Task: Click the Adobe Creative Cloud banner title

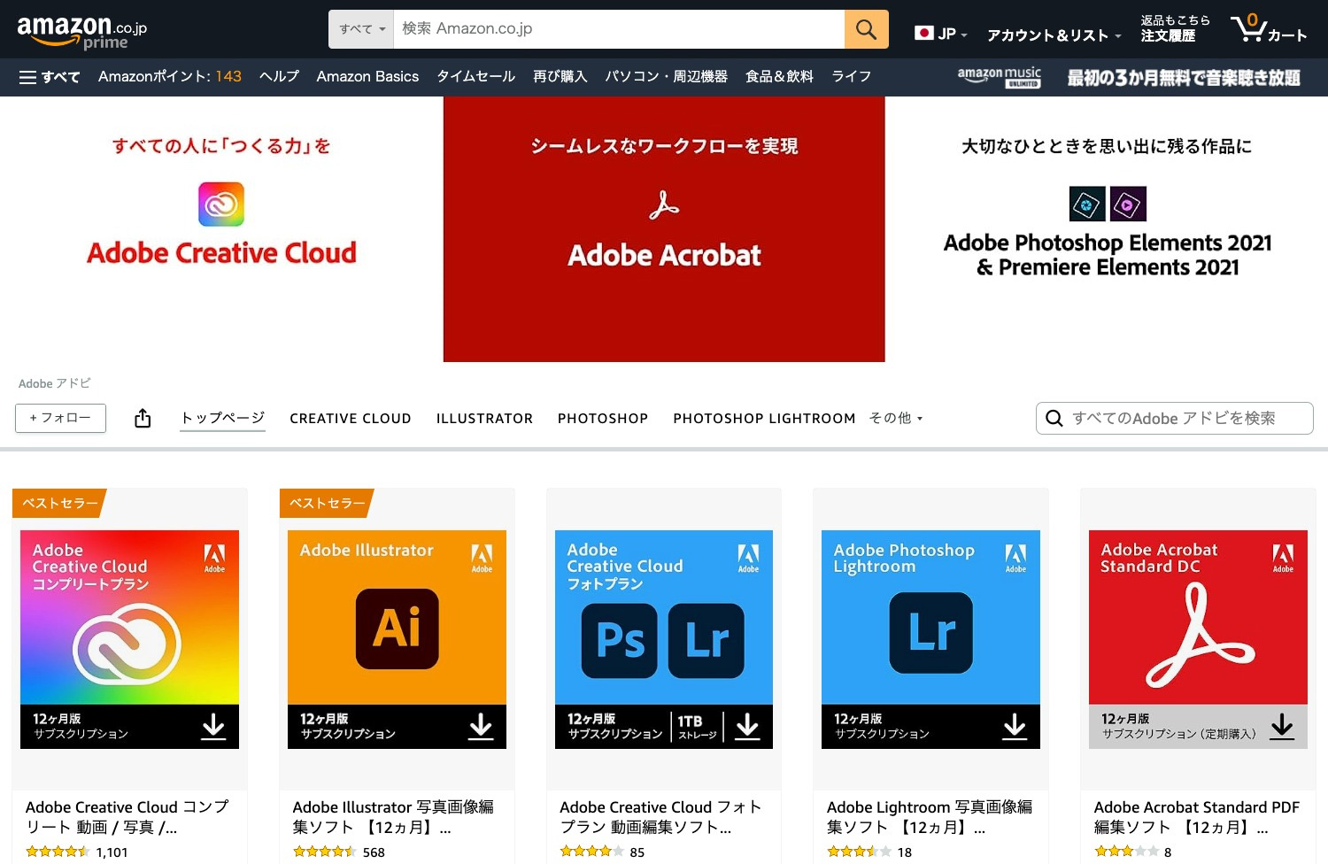Action: pos(221,253)
